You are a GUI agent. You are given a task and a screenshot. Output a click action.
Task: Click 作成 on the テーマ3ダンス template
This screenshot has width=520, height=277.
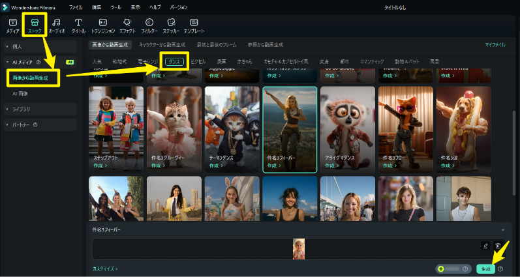pyautogui.click(x=216, y=166)
